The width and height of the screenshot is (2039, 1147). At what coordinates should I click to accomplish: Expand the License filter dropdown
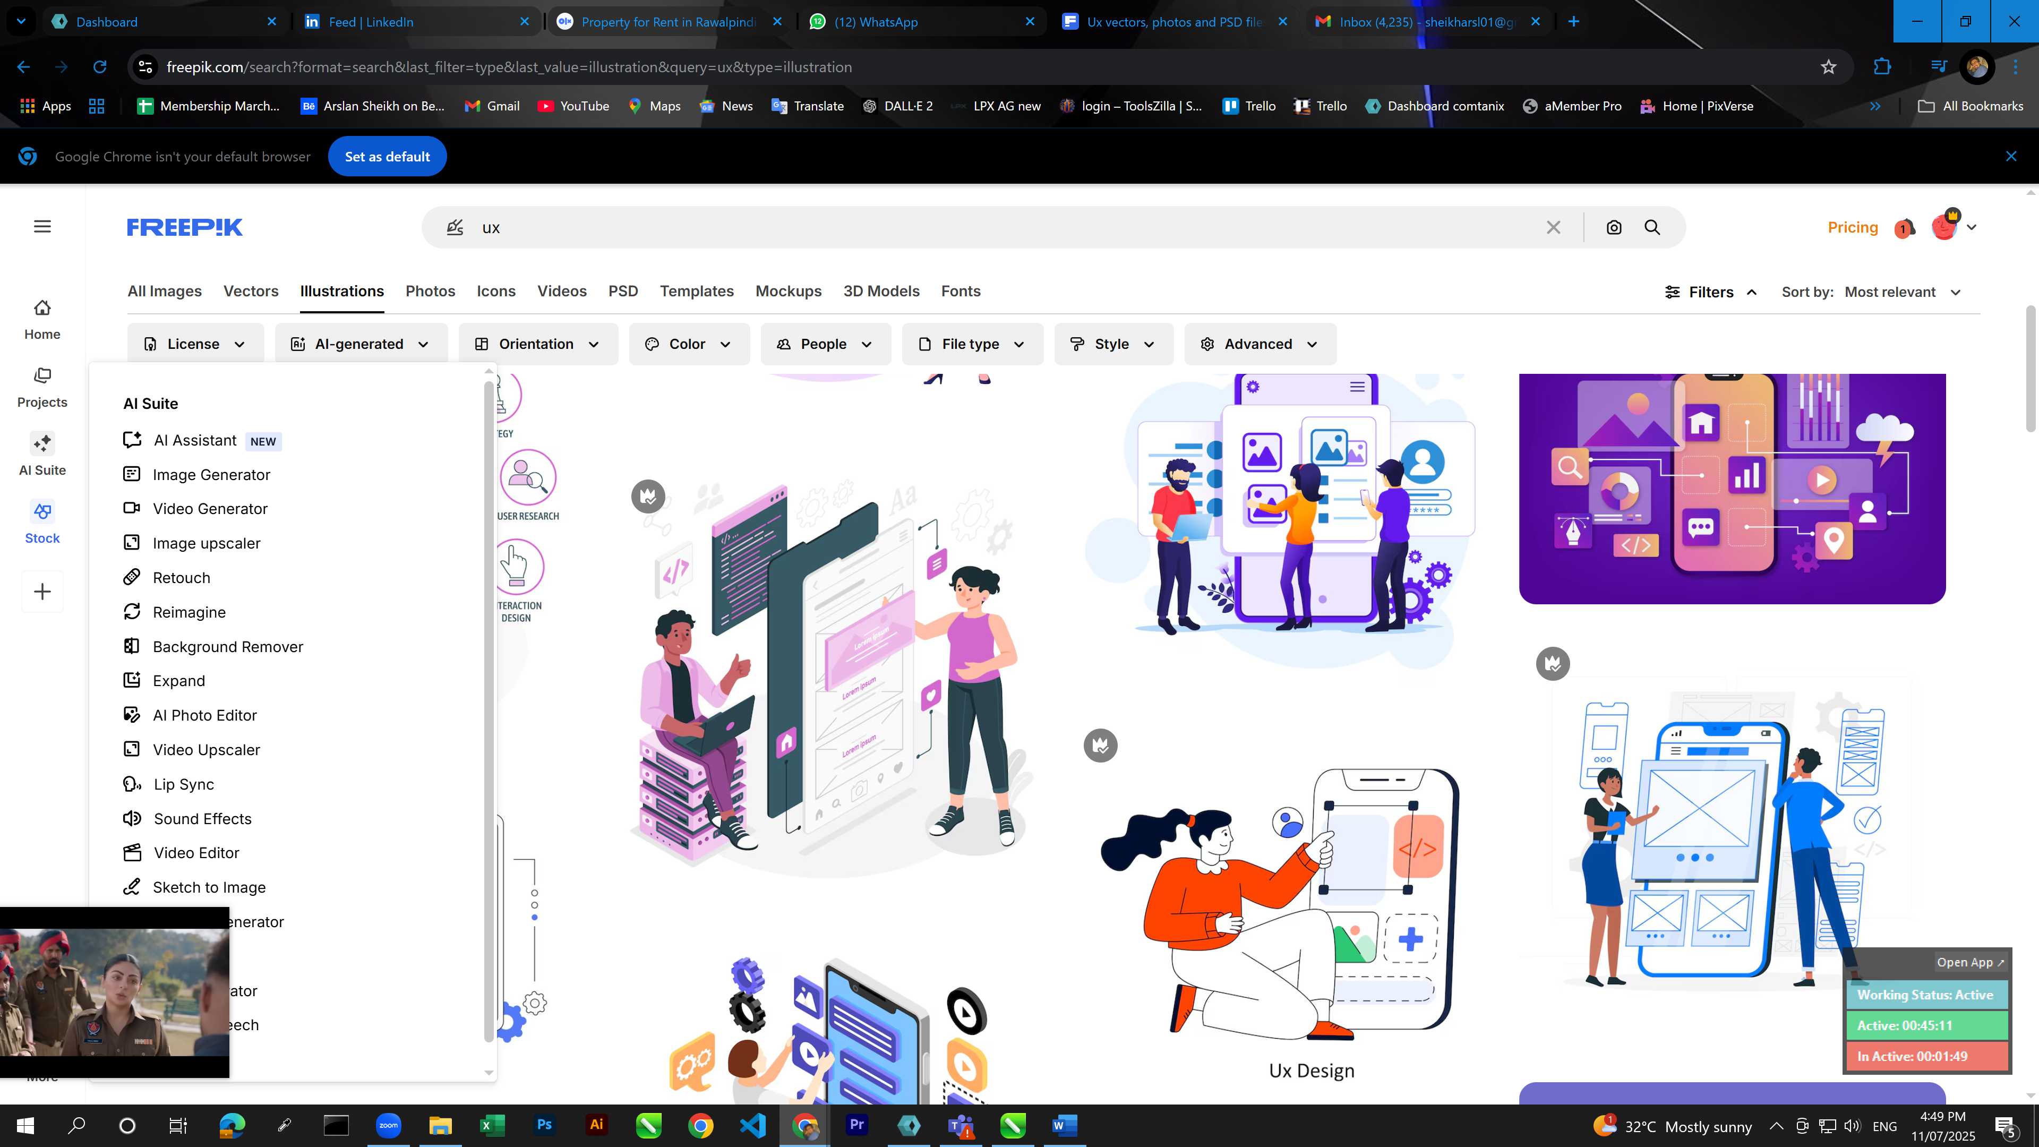pyautogui.click(x=195, y=344)
